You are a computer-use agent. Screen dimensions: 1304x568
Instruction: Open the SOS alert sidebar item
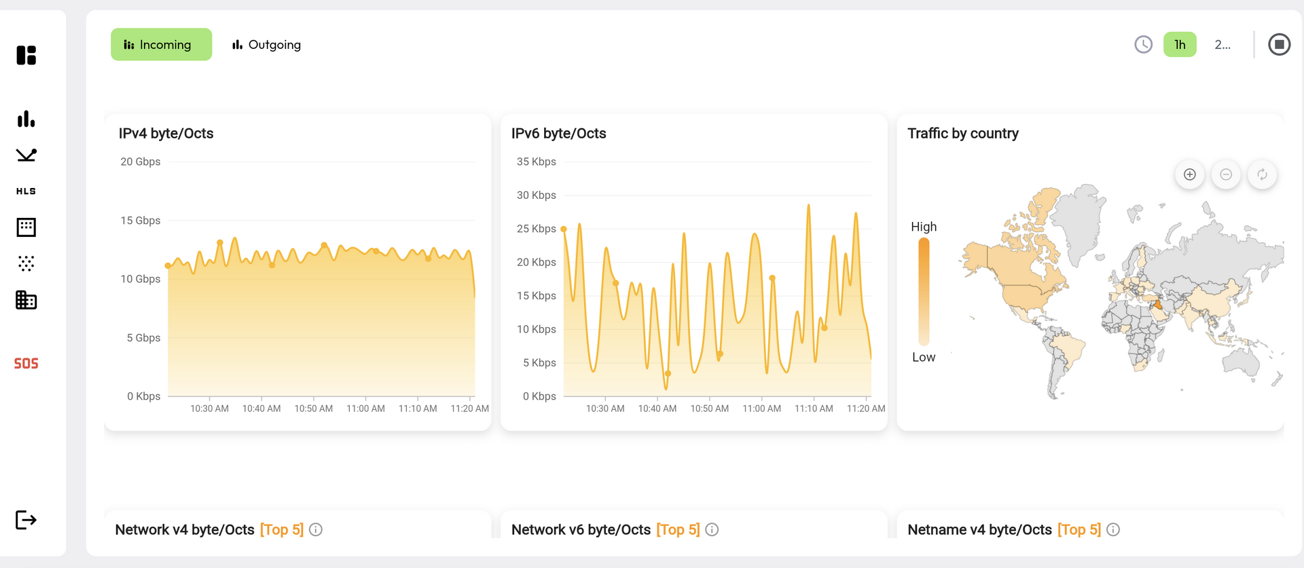click(26, 364)
